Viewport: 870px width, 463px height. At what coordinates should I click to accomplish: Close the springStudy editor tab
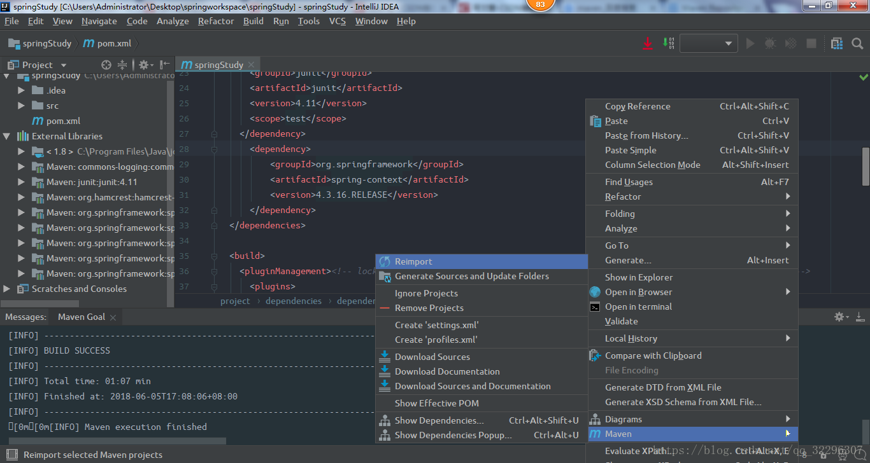tap(251, 64)
